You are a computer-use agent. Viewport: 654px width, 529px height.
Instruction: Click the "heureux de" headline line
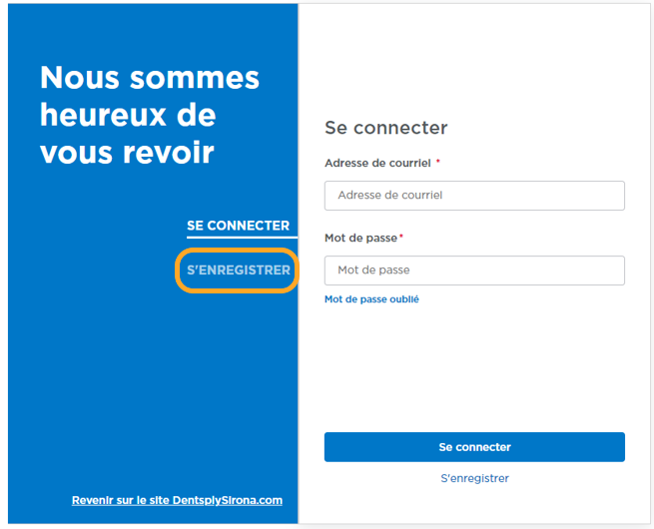pos(128,115)
